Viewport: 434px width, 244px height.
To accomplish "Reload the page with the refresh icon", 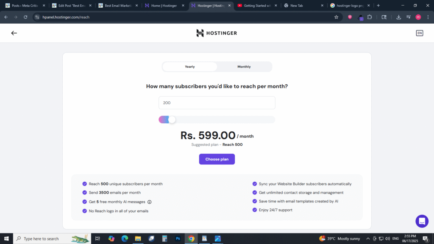I will (x=25, y=17).
